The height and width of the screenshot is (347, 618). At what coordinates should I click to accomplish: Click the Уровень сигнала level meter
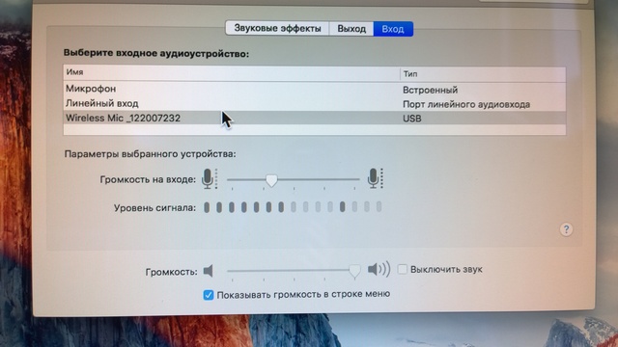[293, 207]
